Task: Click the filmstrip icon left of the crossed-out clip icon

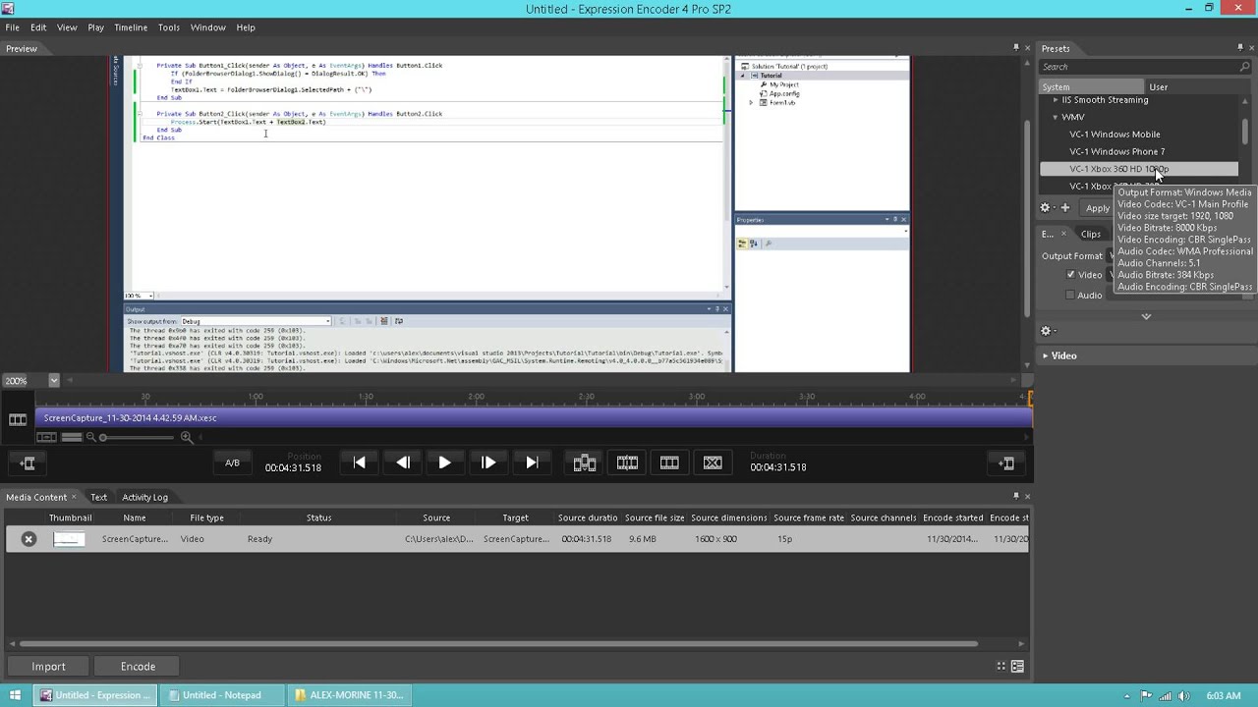Action: click(x=669, y=462)
